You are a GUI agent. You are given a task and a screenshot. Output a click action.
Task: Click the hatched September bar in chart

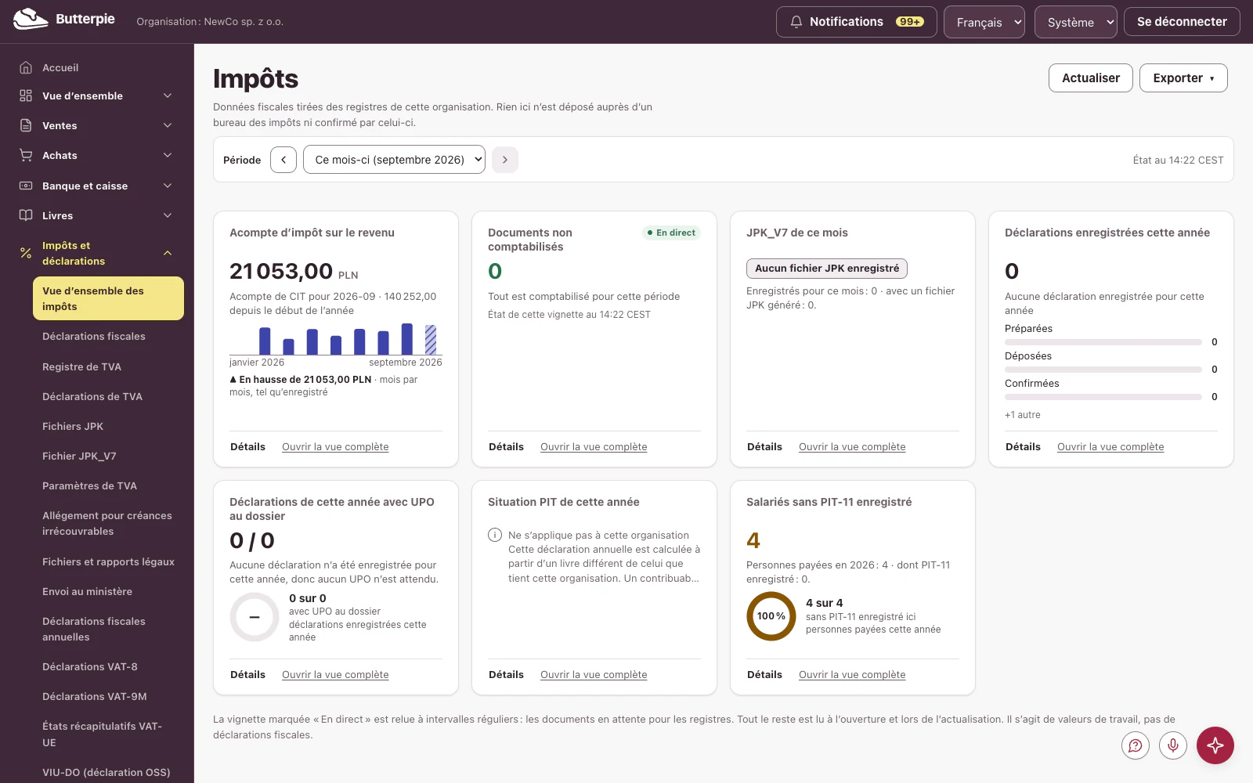coord(431,340)
